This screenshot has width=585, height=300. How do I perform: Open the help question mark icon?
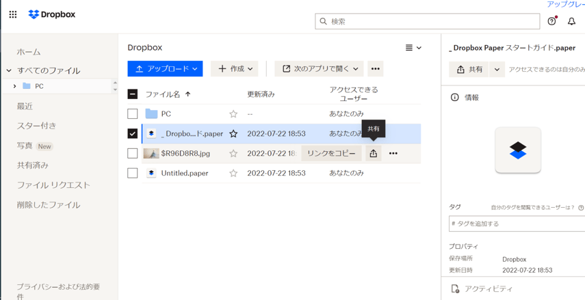tap(551, 21)
